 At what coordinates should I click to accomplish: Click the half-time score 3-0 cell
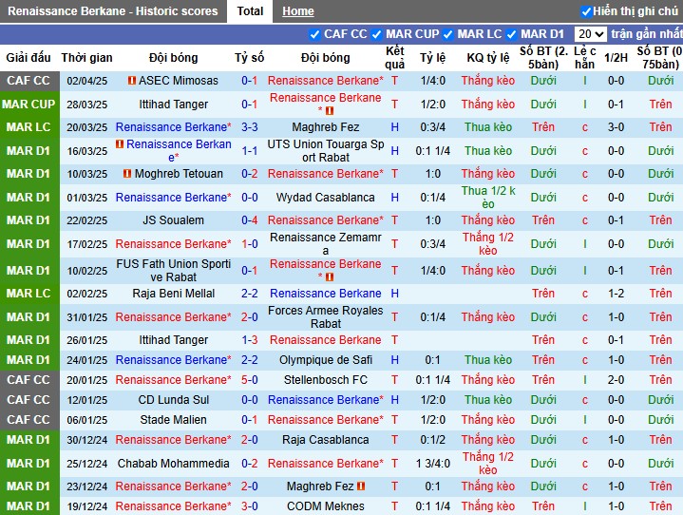pos(616,127)
